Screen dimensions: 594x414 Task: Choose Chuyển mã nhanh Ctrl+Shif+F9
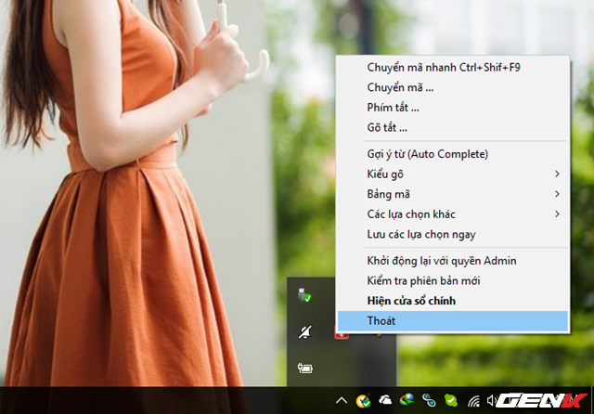453,68
